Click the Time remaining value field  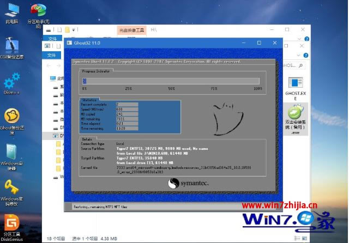pyautogui.click(x=127, y=129)
